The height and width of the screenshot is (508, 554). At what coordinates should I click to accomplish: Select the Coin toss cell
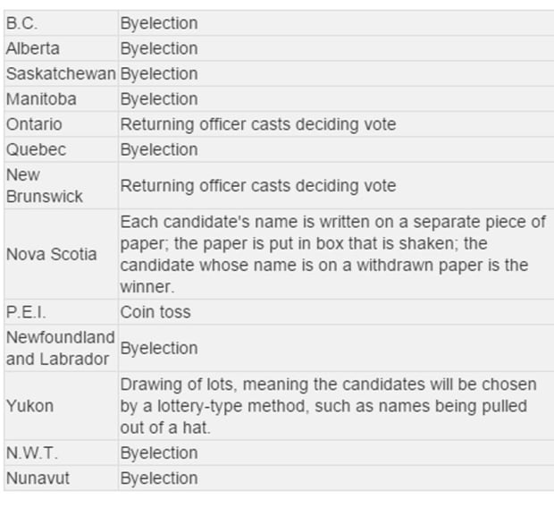336,312
